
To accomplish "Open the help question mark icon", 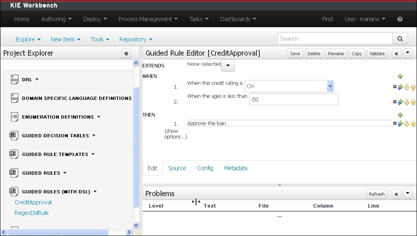I will click(400, 19).
